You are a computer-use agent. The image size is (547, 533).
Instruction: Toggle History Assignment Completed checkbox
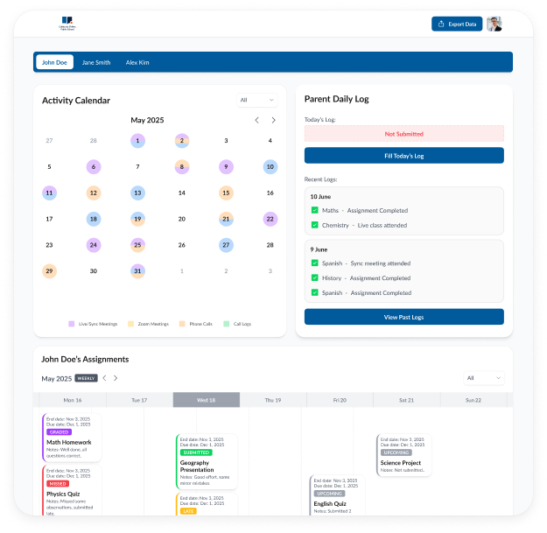pyautogui.click(x=314, y=278)
